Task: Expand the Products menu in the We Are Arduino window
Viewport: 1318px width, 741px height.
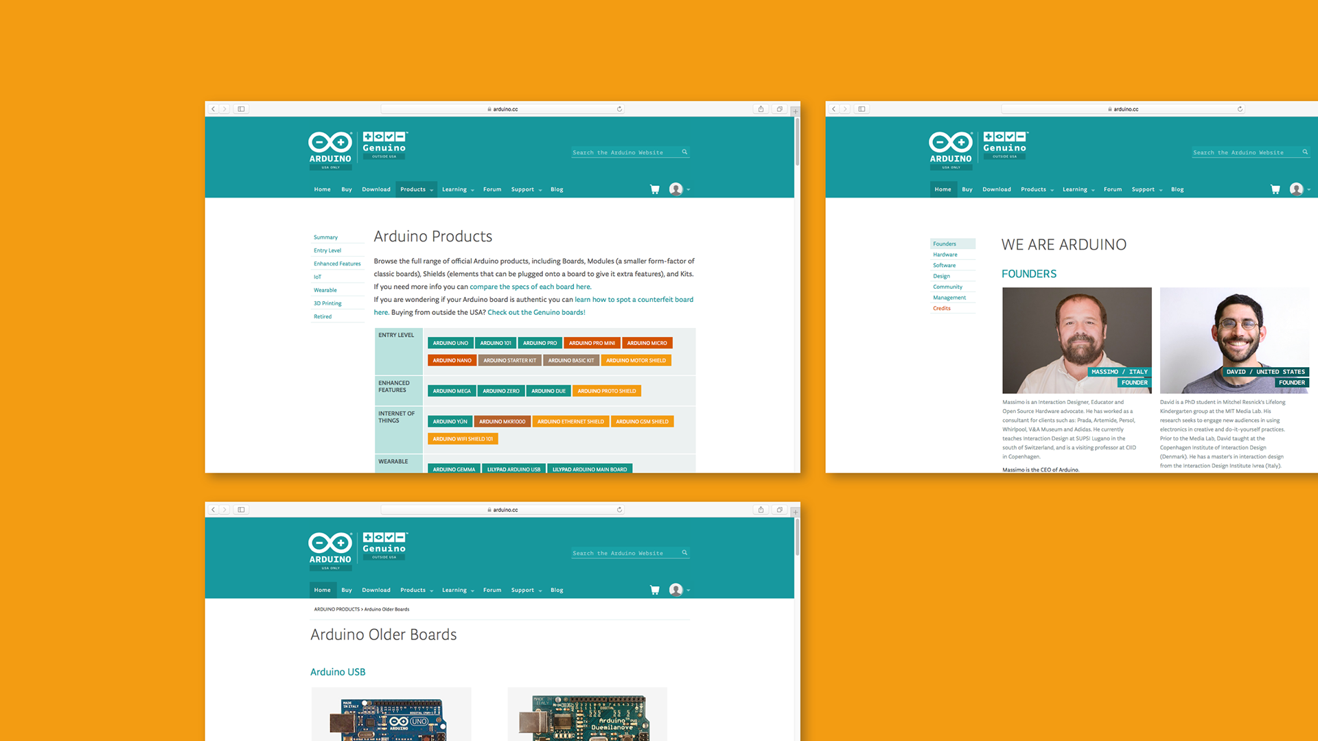Action: [1037, 189]
